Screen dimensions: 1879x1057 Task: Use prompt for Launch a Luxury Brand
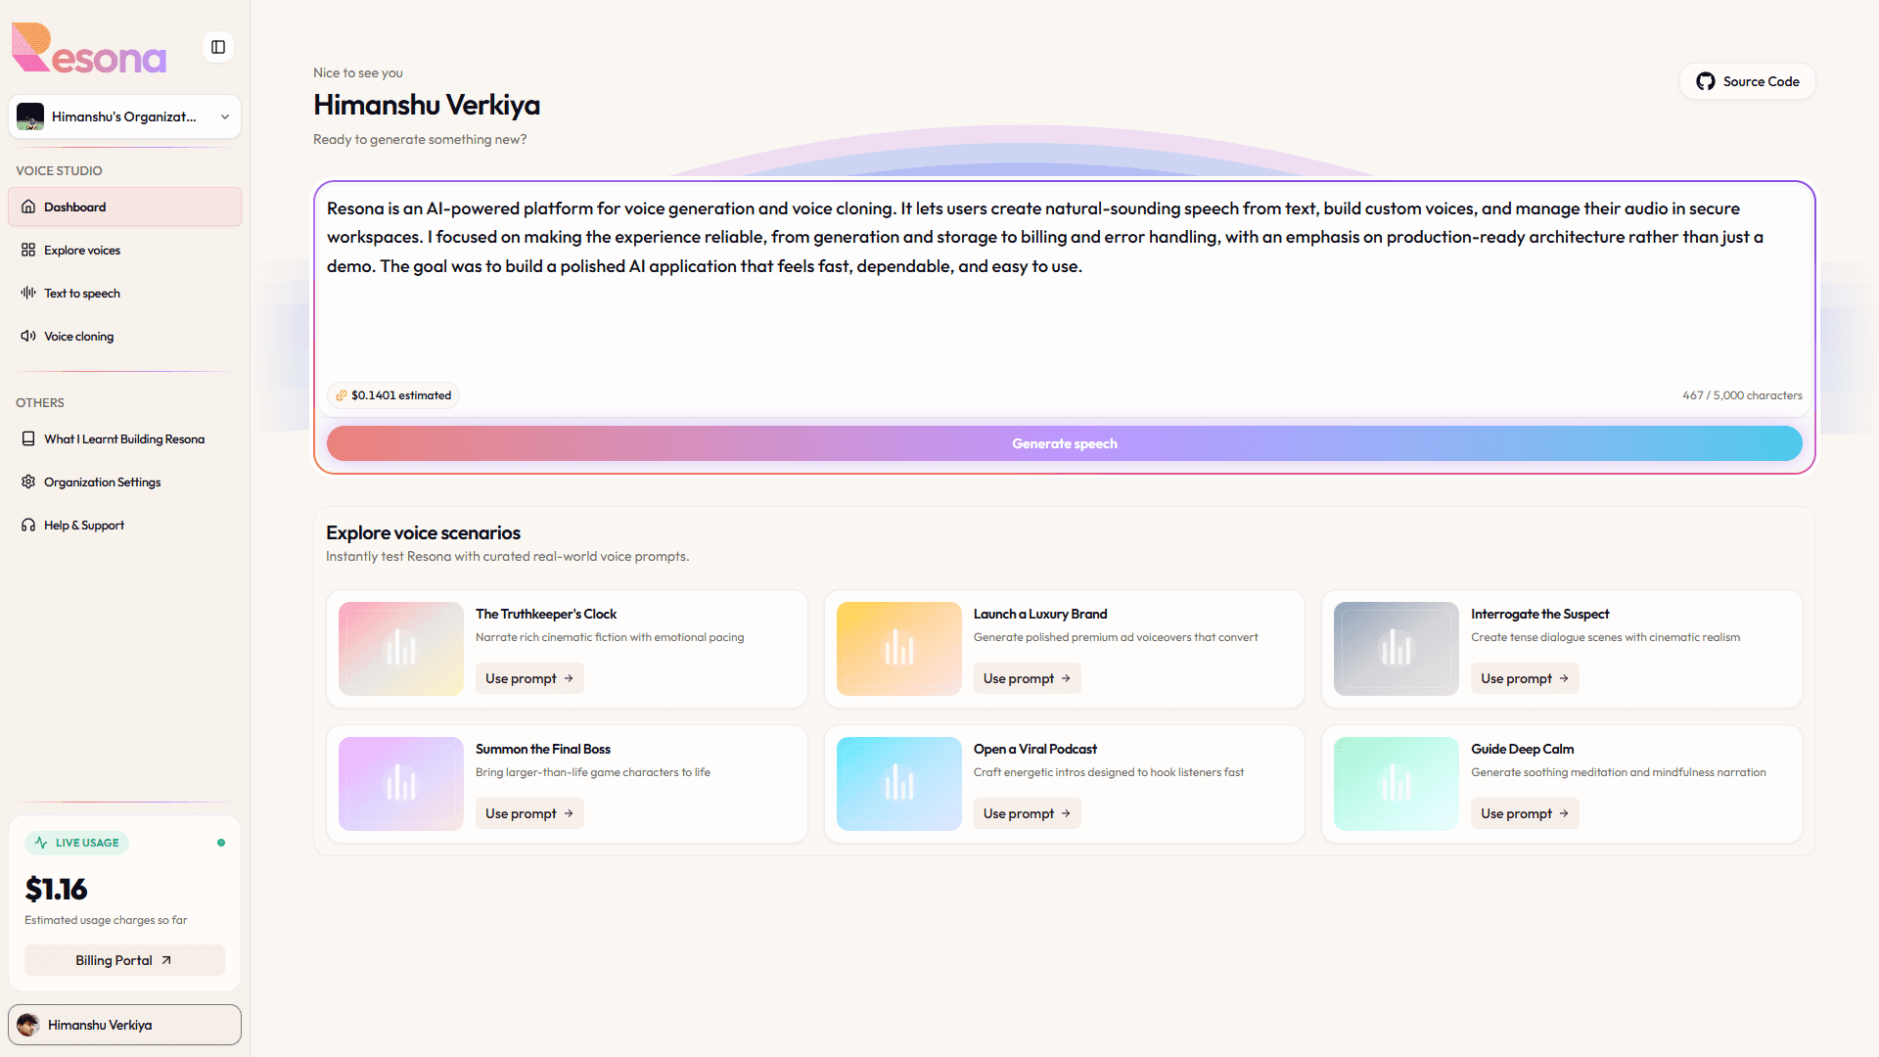(x=1027, y=678)
